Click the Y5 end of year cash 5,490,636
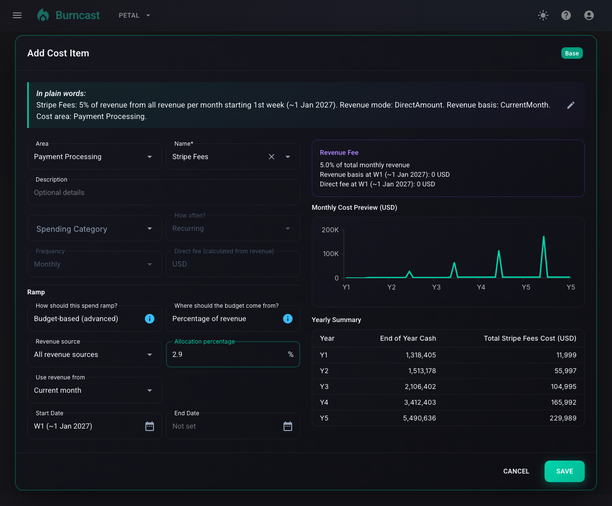The height and width of the screenshot is (506, 612). click(x=420, y=418)
